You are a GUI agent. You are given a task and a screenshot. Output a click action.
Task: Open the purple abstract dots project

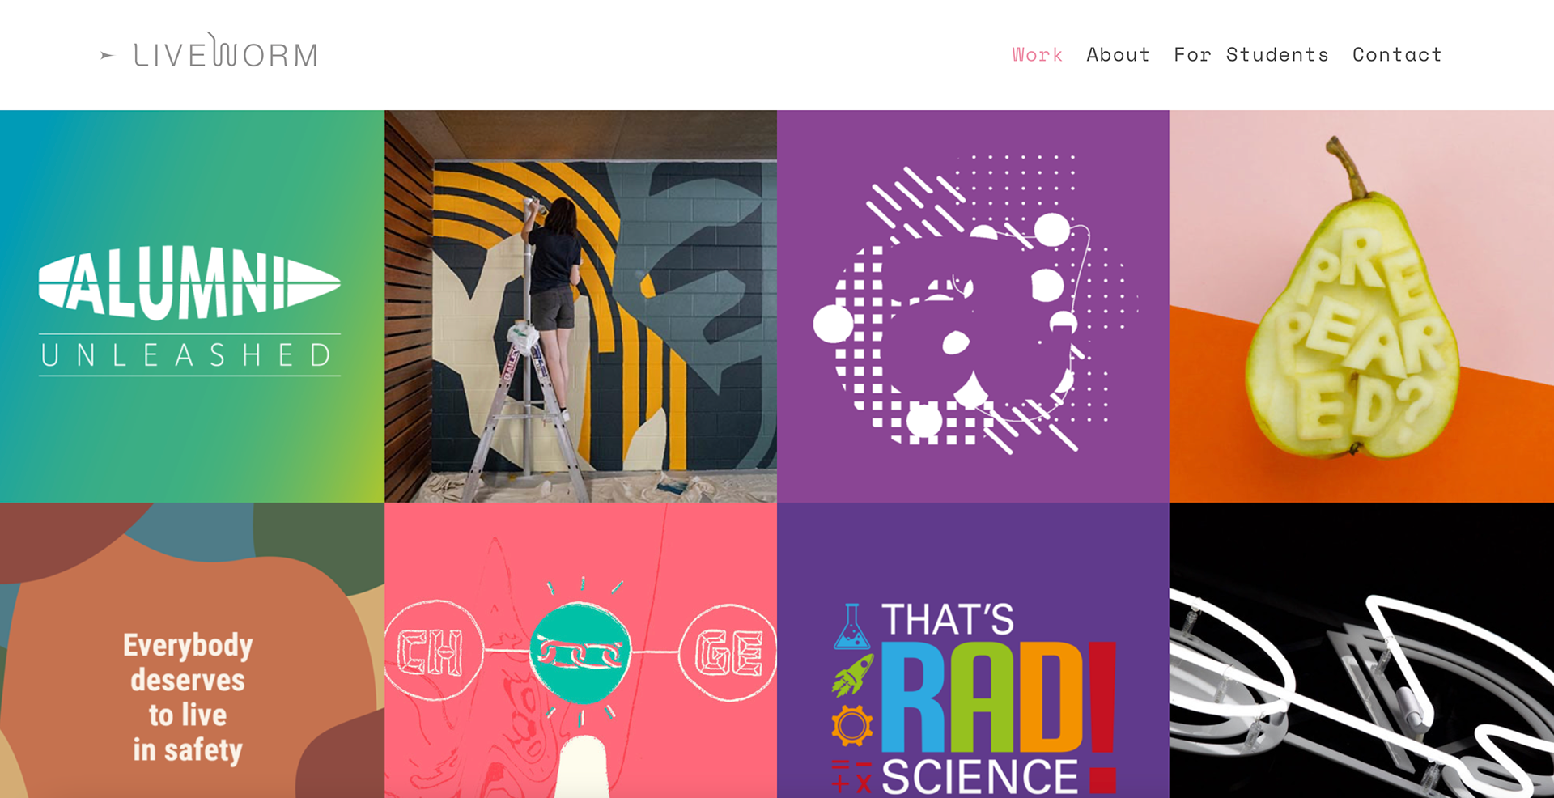pyautogui.click(x=973, y=306)
